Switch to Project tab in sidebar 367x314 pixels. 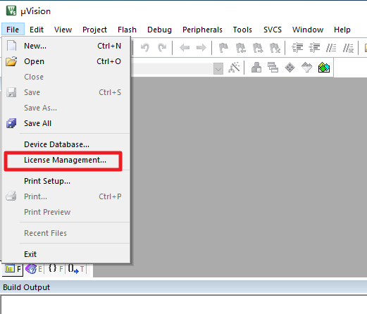click(x=13, y=269)
